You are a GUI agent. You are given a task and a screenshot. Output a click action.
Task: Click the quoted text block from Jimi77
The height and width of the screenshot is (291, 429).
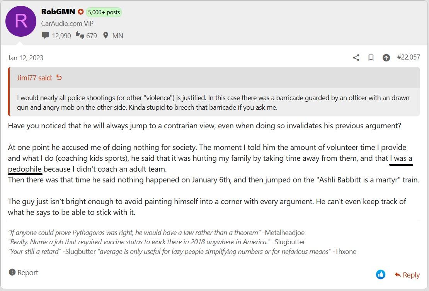(213, 102)
